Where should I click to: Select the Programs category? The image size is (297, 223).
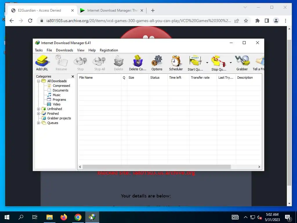pyautogui.click(x=59, y=100)
